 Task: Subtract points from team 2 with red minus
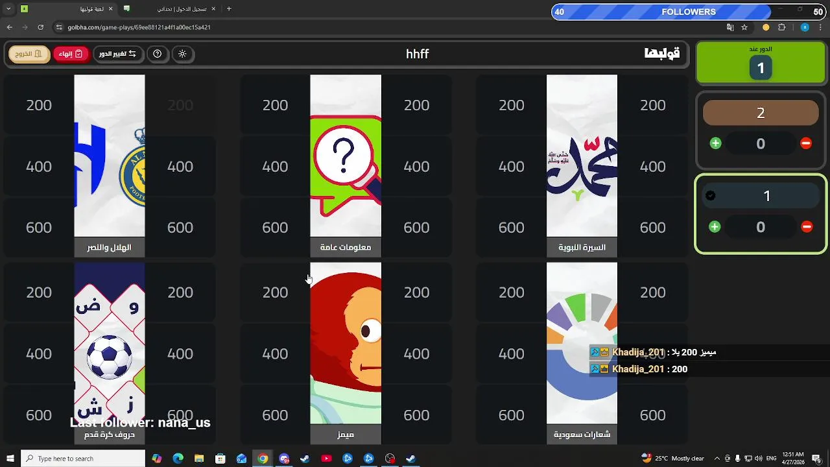click(806, 143)
